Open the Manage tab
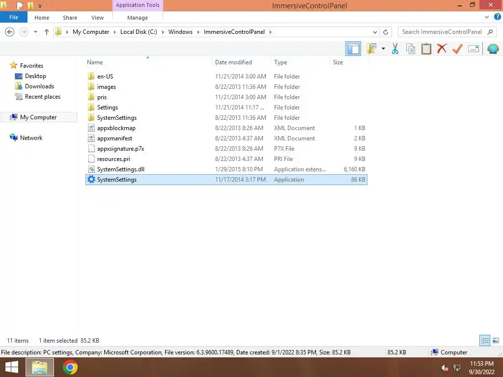503x377 pixels. tap(138, 18)
